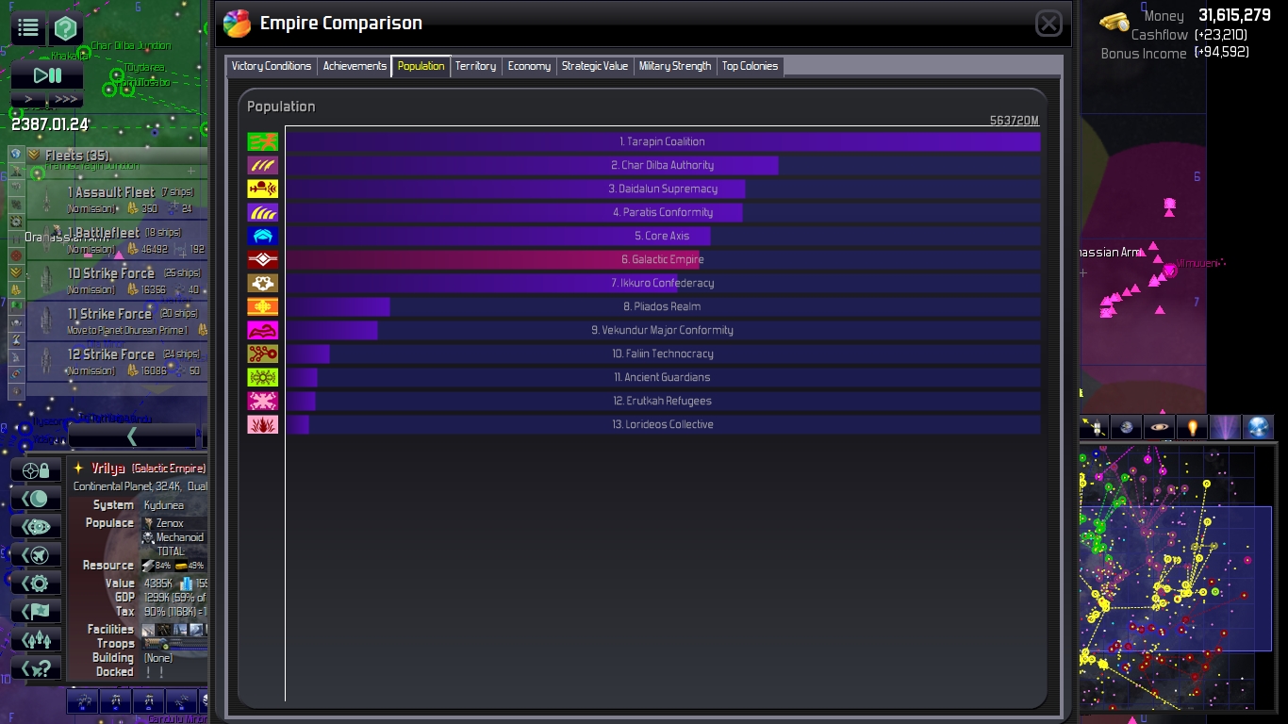Click the Core Axis blue flag icon
This screenshot has width=1288, height=724.
pyautogui.click(x=263, y=236)
